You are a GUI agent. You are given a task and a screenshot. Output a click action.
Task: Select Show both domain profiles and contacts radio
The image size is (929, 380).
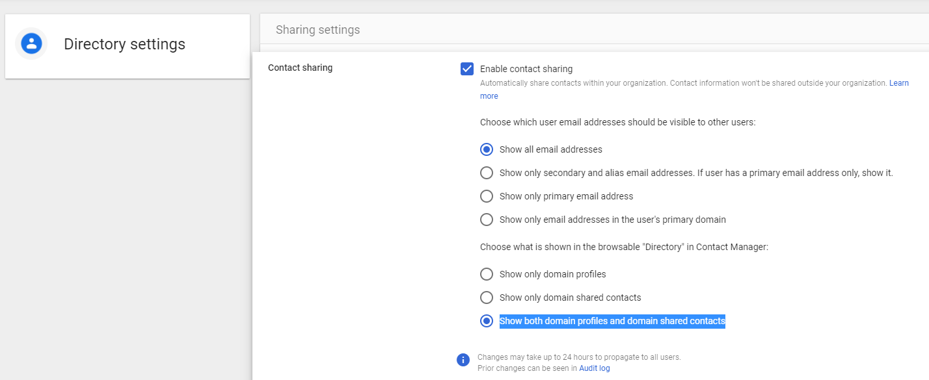487,321
